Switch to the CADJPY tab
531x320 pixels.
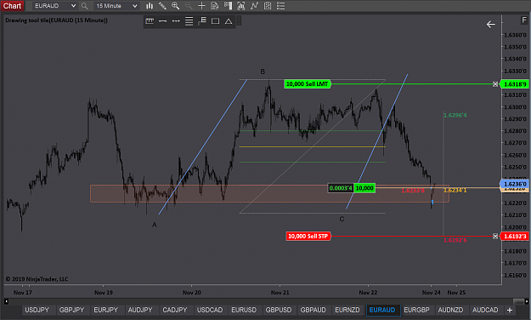[175, 310]
